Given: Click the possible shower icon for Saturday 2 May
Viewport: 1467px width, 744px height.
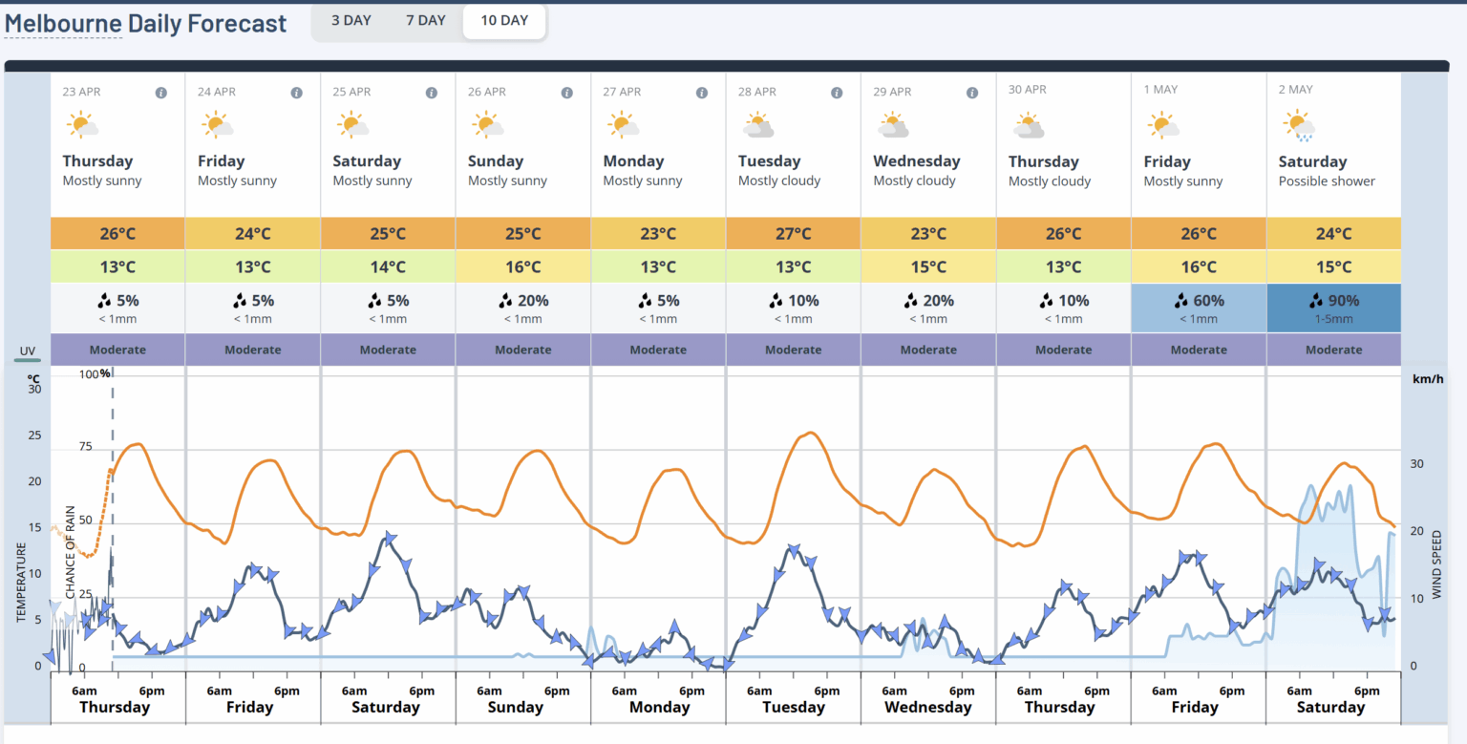Looking at the screenshot, I should [x=1299, y=124].
